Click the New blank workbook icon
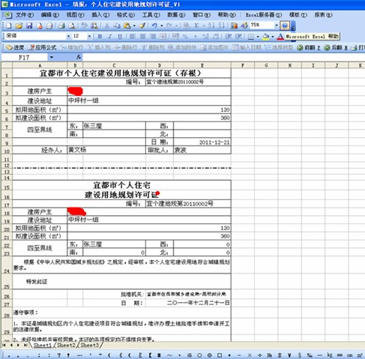Viewport: 365px width, 359px height. pyautogui.click(x=9, y=25)
